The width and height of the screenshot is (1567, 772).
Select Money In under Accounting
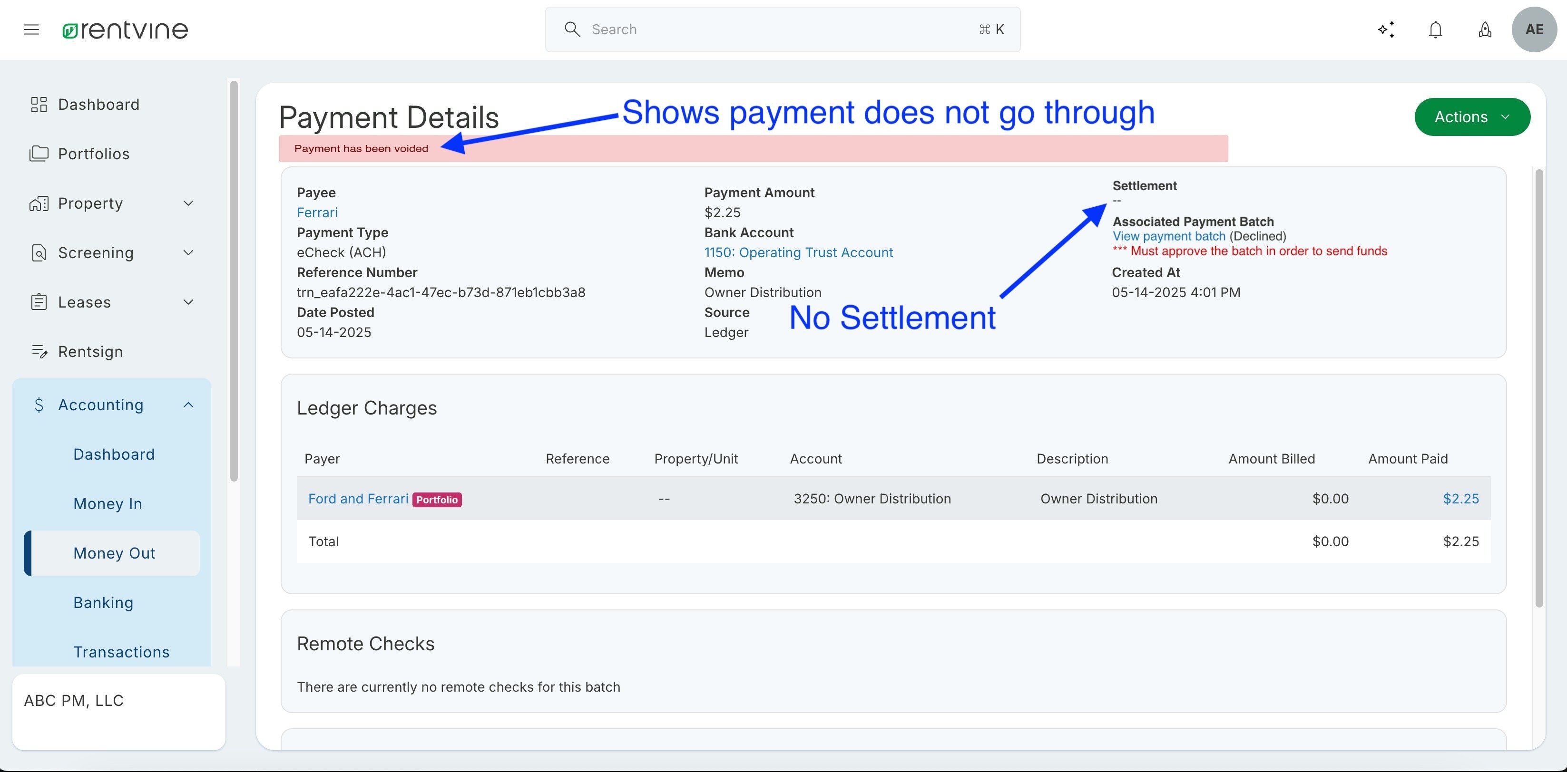[108, 503]
